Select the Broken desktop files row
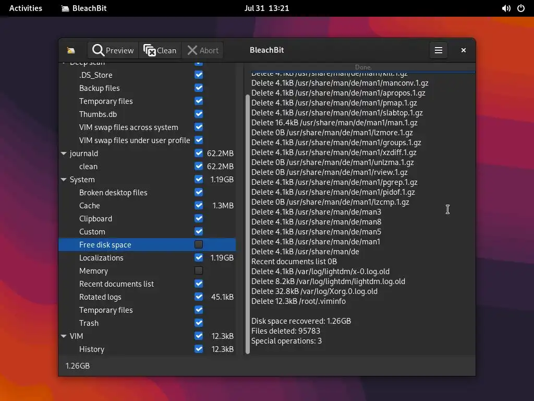Image resolution: width=534 pixels, height=401 pixels. [x=147, y=192]
